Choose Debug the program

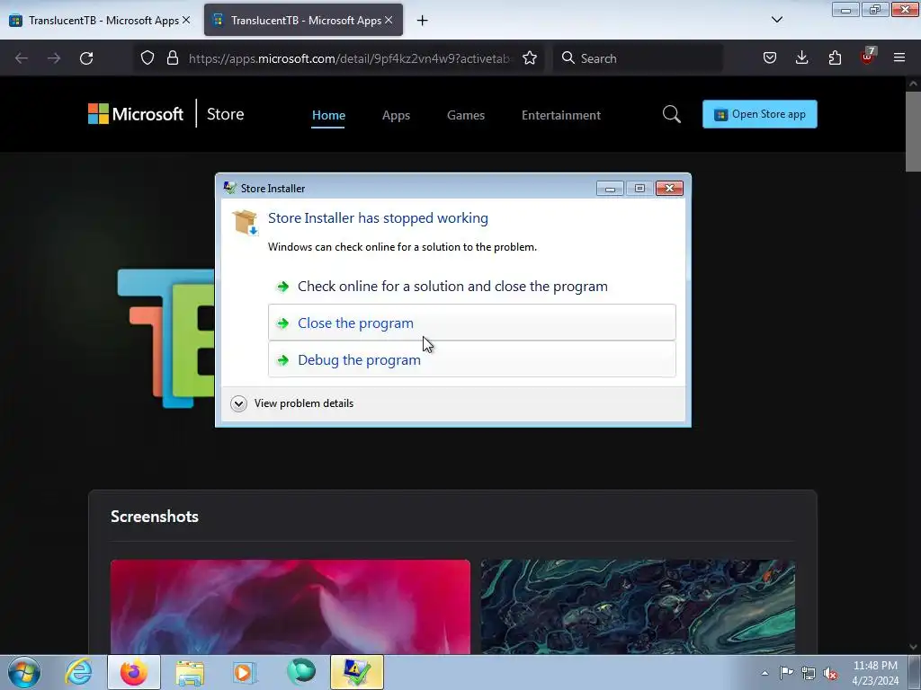point(471,359)
